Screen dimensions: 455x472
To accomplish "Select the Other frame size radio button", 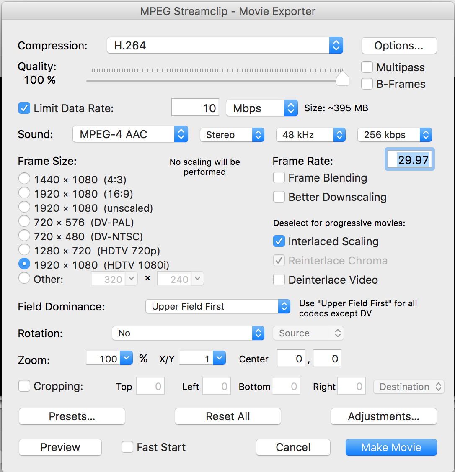I will click(x=24, y=278).
